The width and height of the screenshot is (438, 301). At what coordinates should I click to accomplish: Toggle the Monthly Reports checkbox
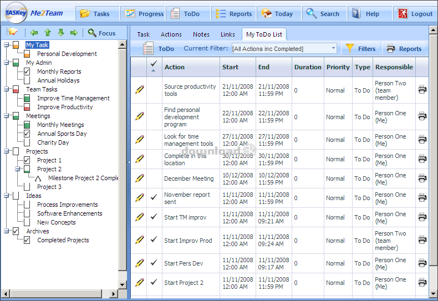coord(27,72)
